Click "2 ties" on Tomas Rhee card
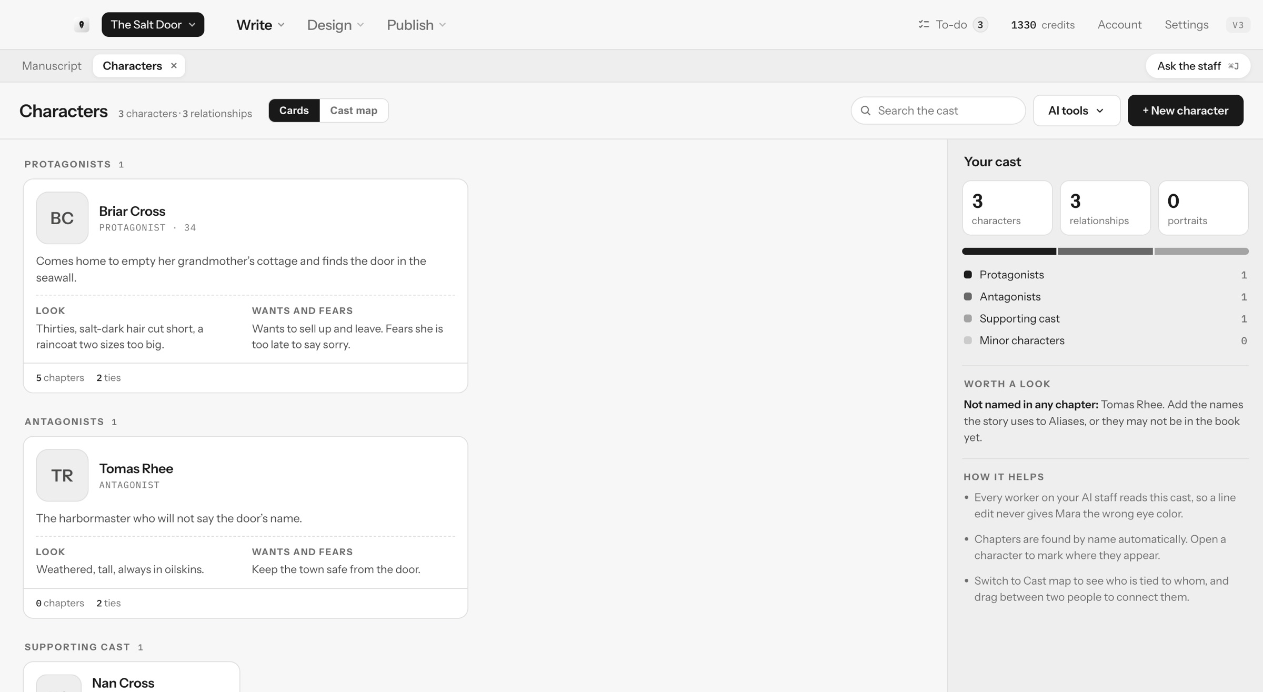1263x692 pixels. (108, 603)
